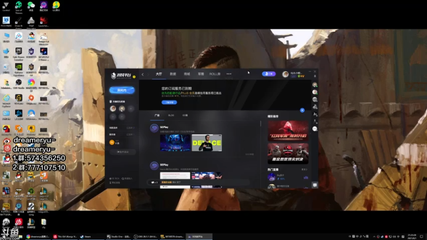Open DEVICE player thumbnail in first post
Viewport: 427px width, 240px height.
point(207,143)
